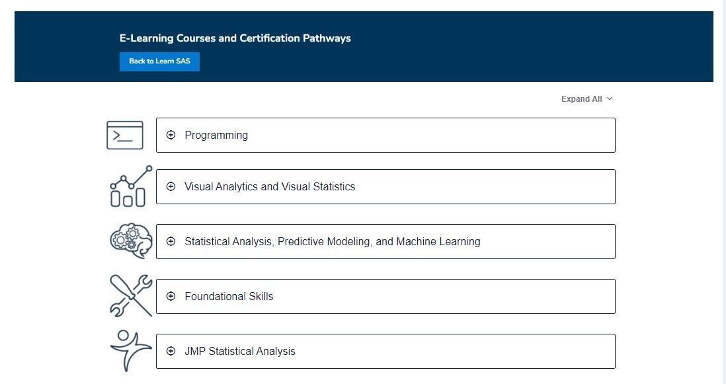Screen dimensions: 726x384
Task: Click the terminal icon beside Programming
Action: (125, 135)
